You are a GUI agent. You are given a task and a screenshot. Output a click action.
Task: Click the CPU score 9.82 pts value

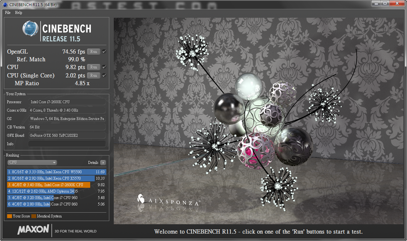point(75,67)
